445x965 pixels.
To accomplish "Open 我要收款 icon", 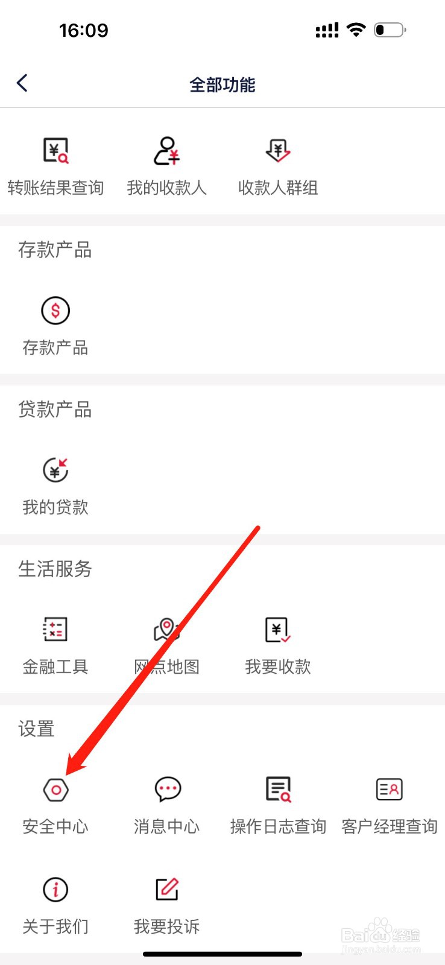I will pyautogui.click(x=278, y=630).
